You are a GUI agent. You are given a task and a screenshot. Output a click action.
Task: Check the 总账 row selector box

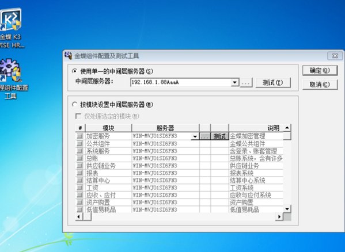(79, 158)
